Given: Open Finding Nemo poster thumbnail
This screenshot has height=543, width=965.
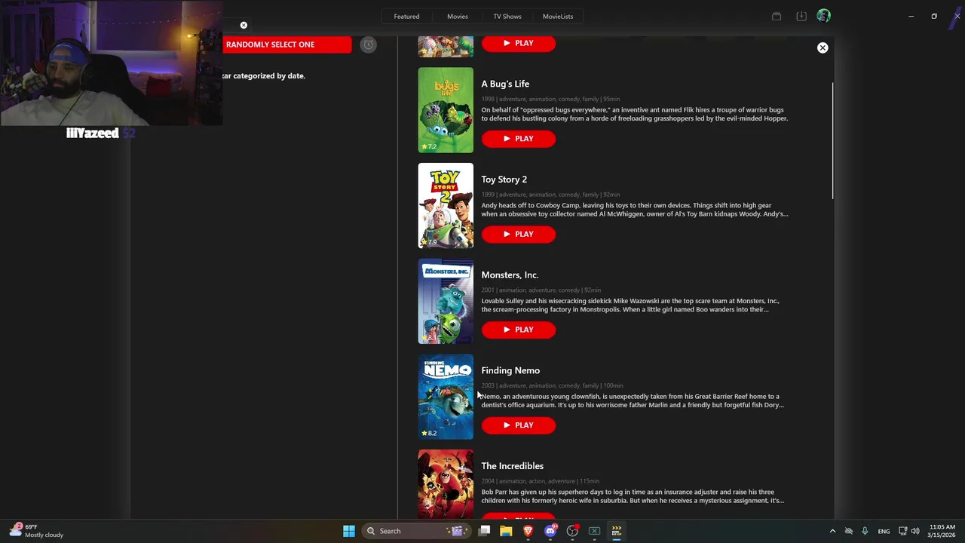Looking at the screenshot, I should [446, 397].
